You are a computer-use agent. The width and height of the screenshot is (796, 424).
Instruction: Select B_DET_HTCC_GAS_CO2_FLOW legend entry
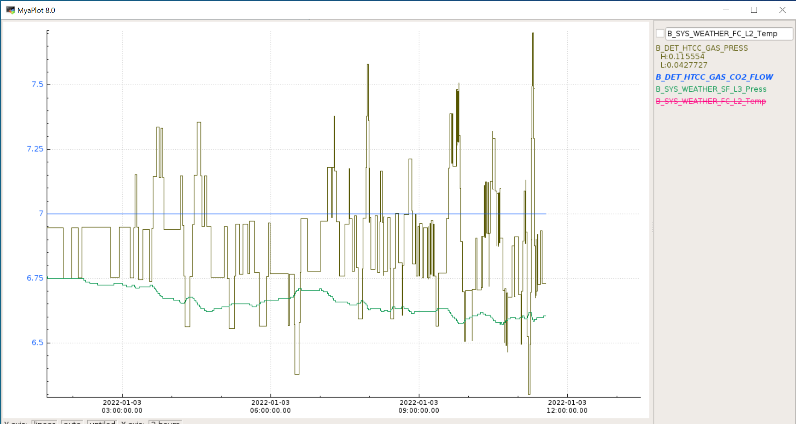pyautogui.click(x=714, y=77)
